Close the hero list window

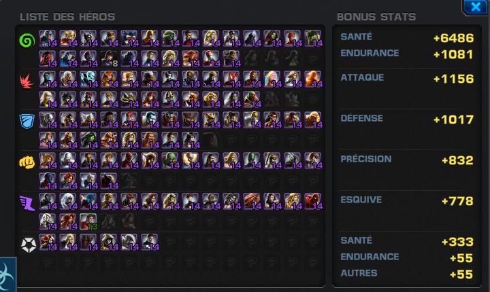point(475,7)
